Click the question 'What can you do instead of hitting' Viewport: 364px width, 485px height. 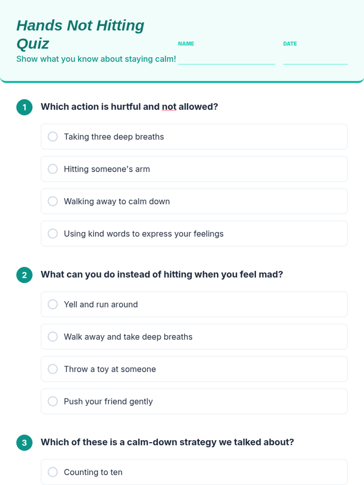pos(162,274)
